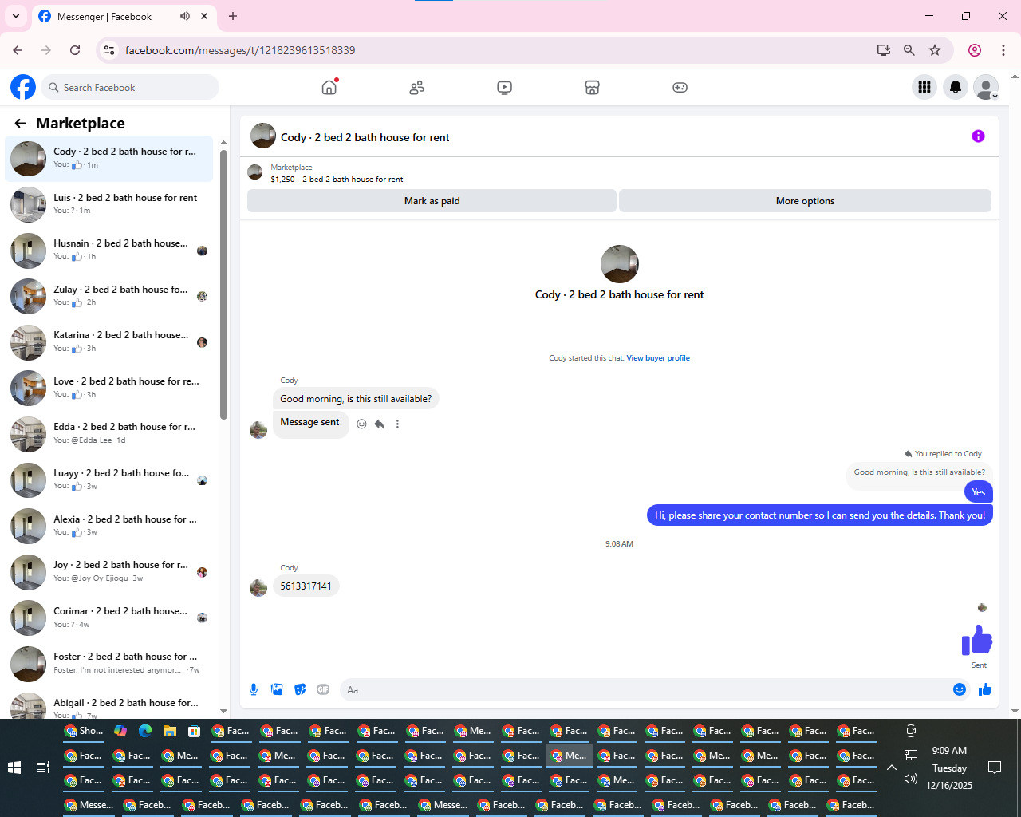Show hidden system tray icons
The image size is (1021, 817).
[x=892, y=768]
